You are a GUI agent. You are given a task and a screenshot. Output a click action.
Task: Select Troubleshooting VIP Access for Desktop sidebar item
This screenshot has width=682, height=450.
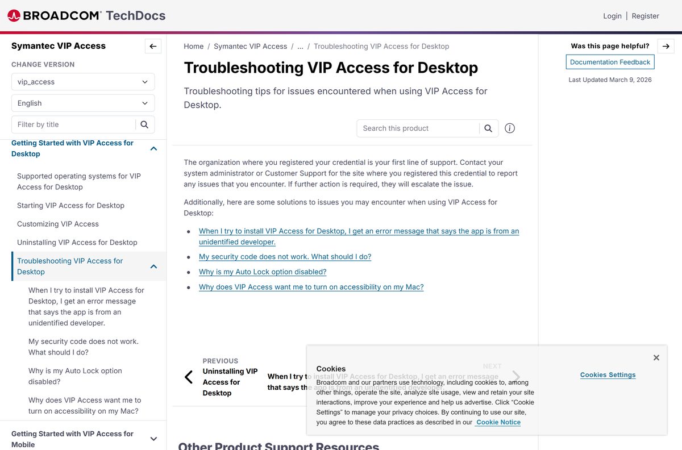[x=70, y=266]
